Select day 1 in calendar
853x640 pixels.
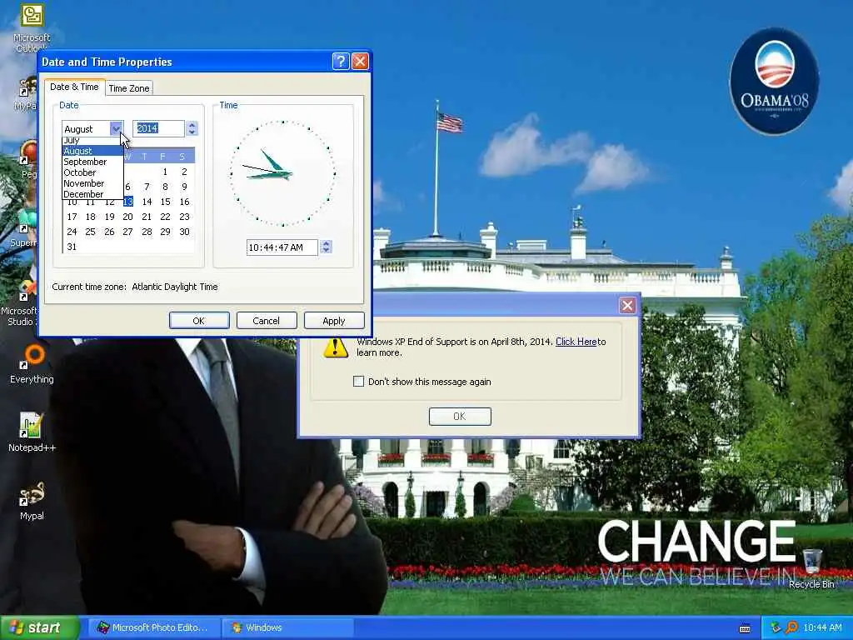pyautogui.click(x=165, y=172)
